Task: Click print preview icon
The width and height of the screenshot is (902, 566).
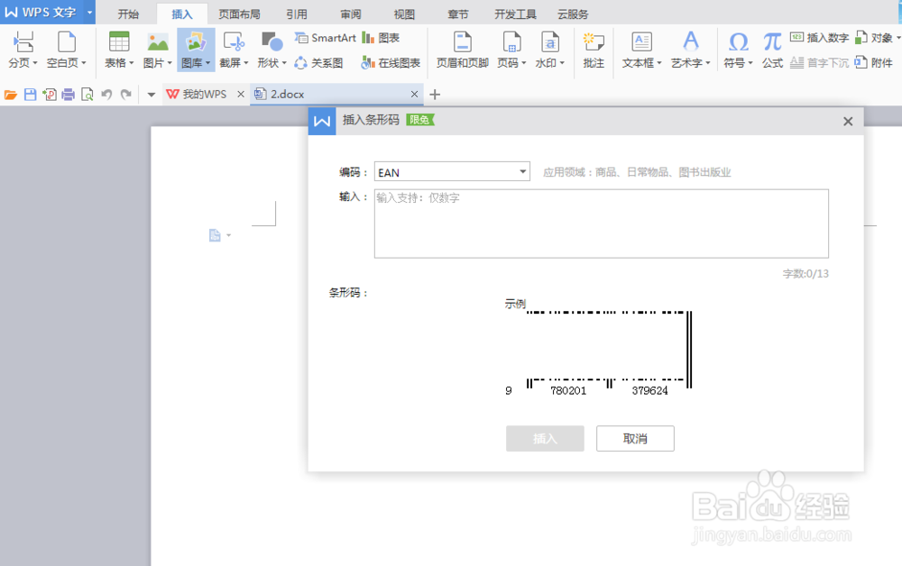Action: pyautogui.click(x=87, y=95)
